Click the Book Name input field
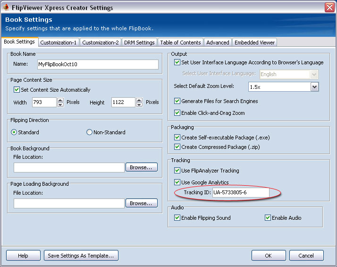 pyautogui.click(x=98, y=64)
